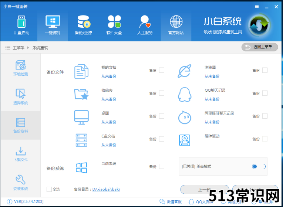Viewport: 283px width, 207px height.
Task: Click 从未备份 under 阿里旺旺聊天记录
Action: click(212, 122)
